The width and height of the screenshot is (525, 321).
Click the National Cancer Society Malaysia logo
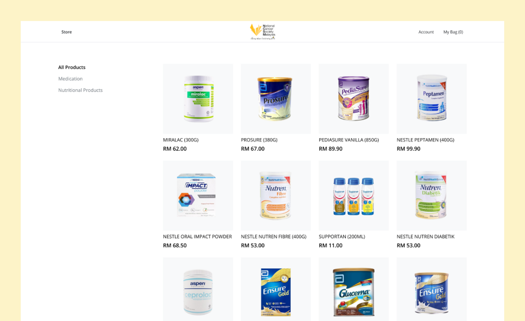[262, 32]
